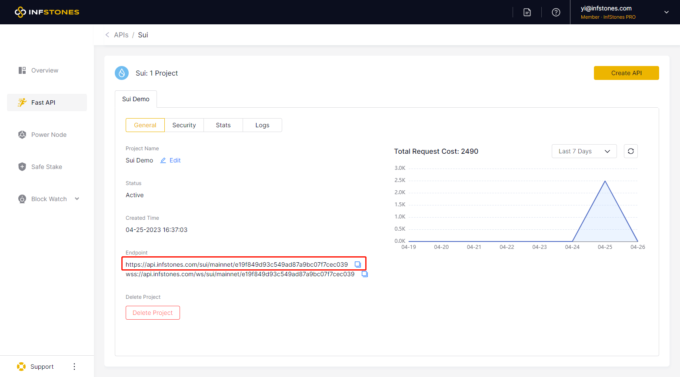Viewport: 680px width, 377px height.
Task: Switch to the Security tab
Action: (x=184, y=125)
